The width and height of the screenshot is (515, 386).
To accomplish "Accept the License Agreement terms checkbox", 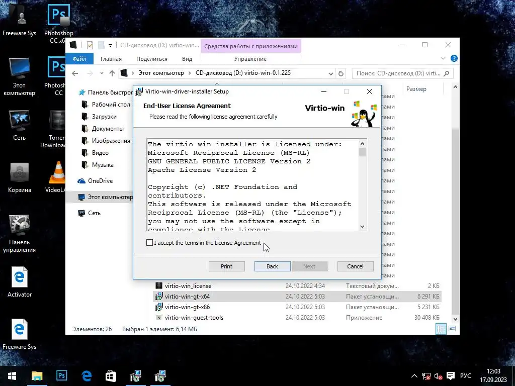I will (x=149, y=243).
